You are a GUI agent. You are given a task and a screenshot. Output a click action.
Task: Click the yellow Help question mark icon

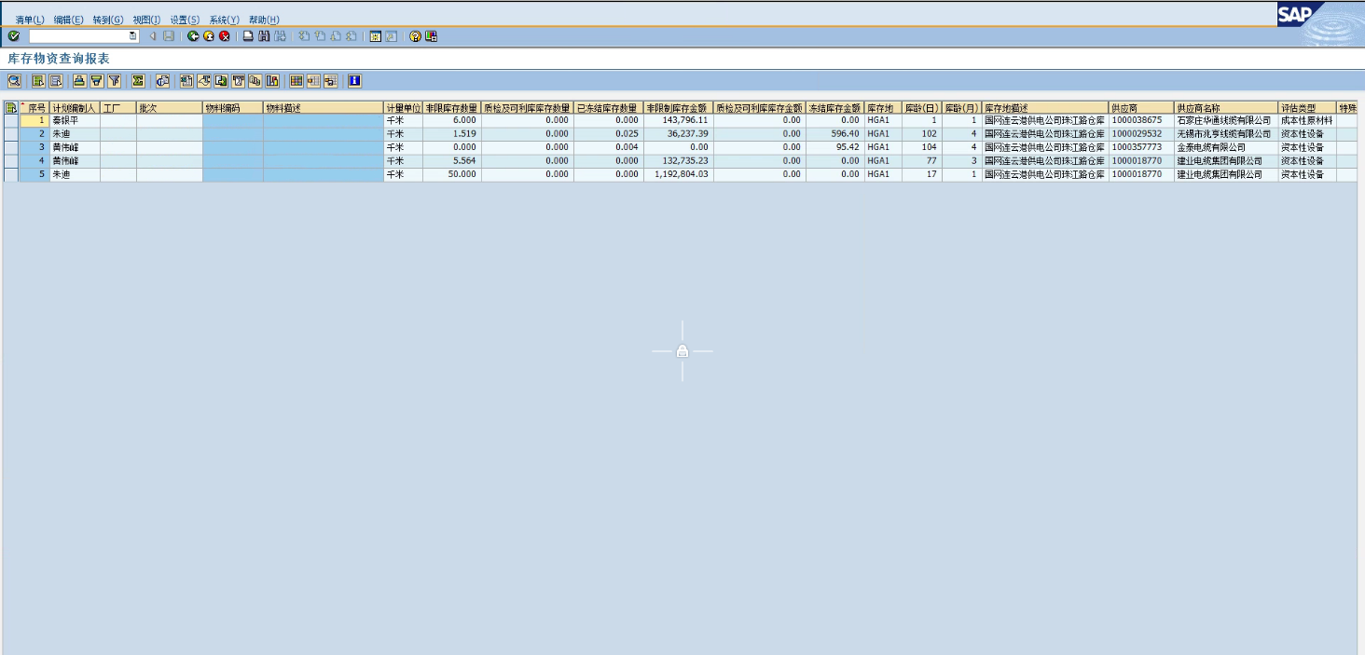(x=415, y=36)
